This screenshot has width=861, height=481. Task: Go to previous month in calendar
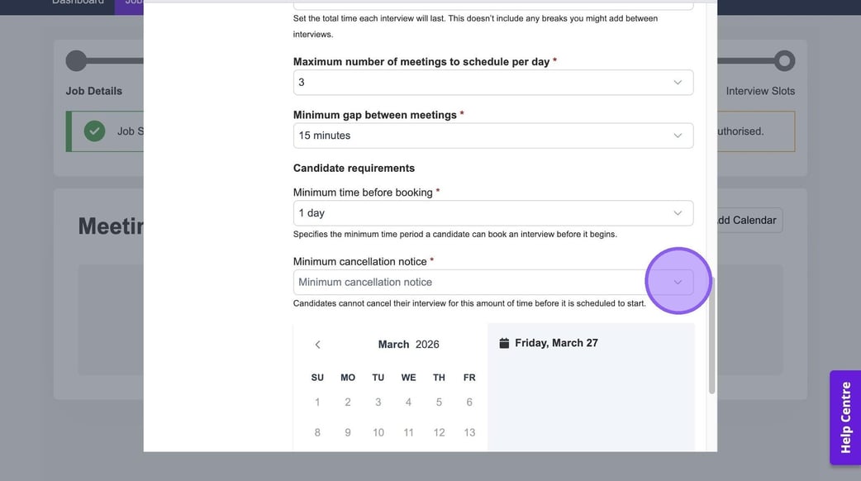[x=317, y=345]
